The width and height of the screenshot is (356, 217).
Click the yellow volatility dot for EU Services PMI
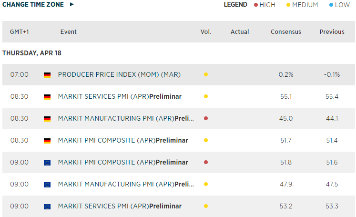(x=205, y=207)
